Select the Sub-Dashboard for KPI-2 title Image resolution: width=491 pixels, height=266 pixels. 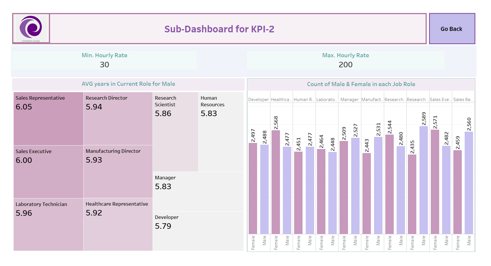[220, 29]
